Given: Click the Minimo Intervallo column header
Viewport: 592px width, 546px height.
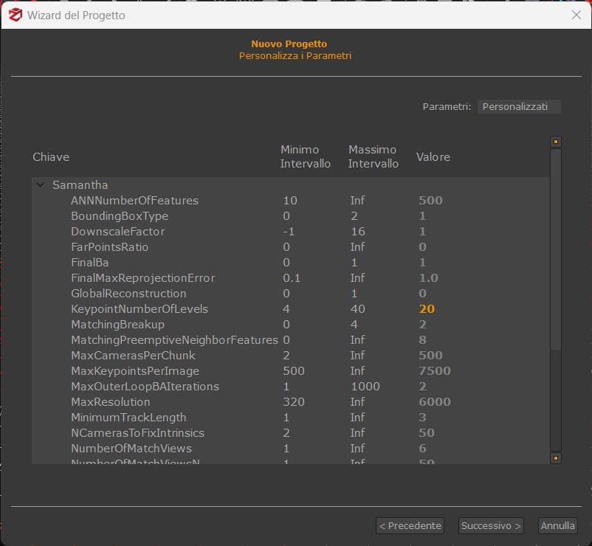Looking at the screenshot, I should click(305, 156).
